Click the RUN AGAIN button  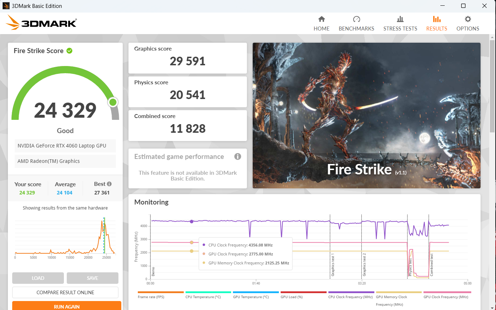[67, 306]
